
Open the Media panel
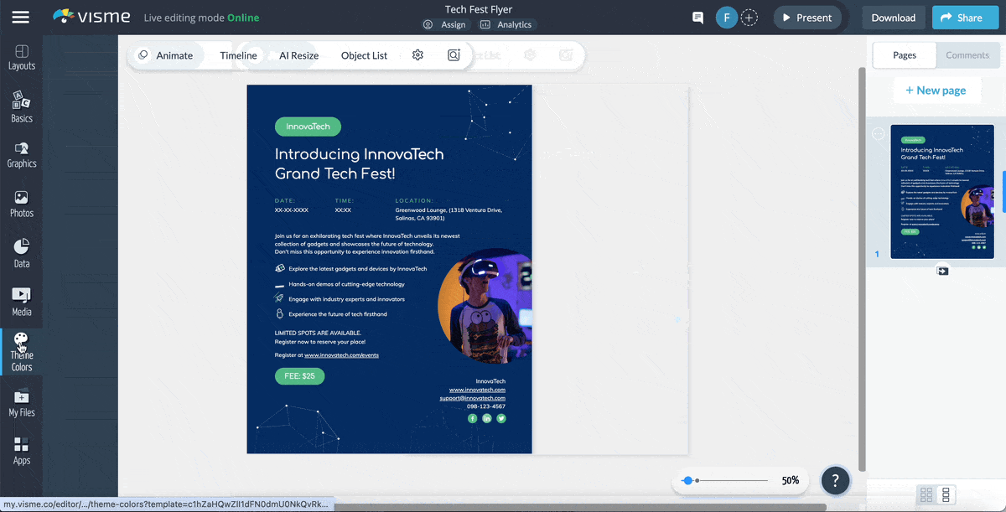(x=22, y=302)
